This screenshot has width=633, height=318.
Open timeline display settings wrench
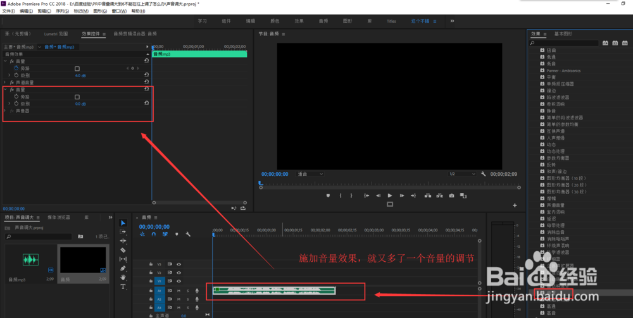[188, 234]
